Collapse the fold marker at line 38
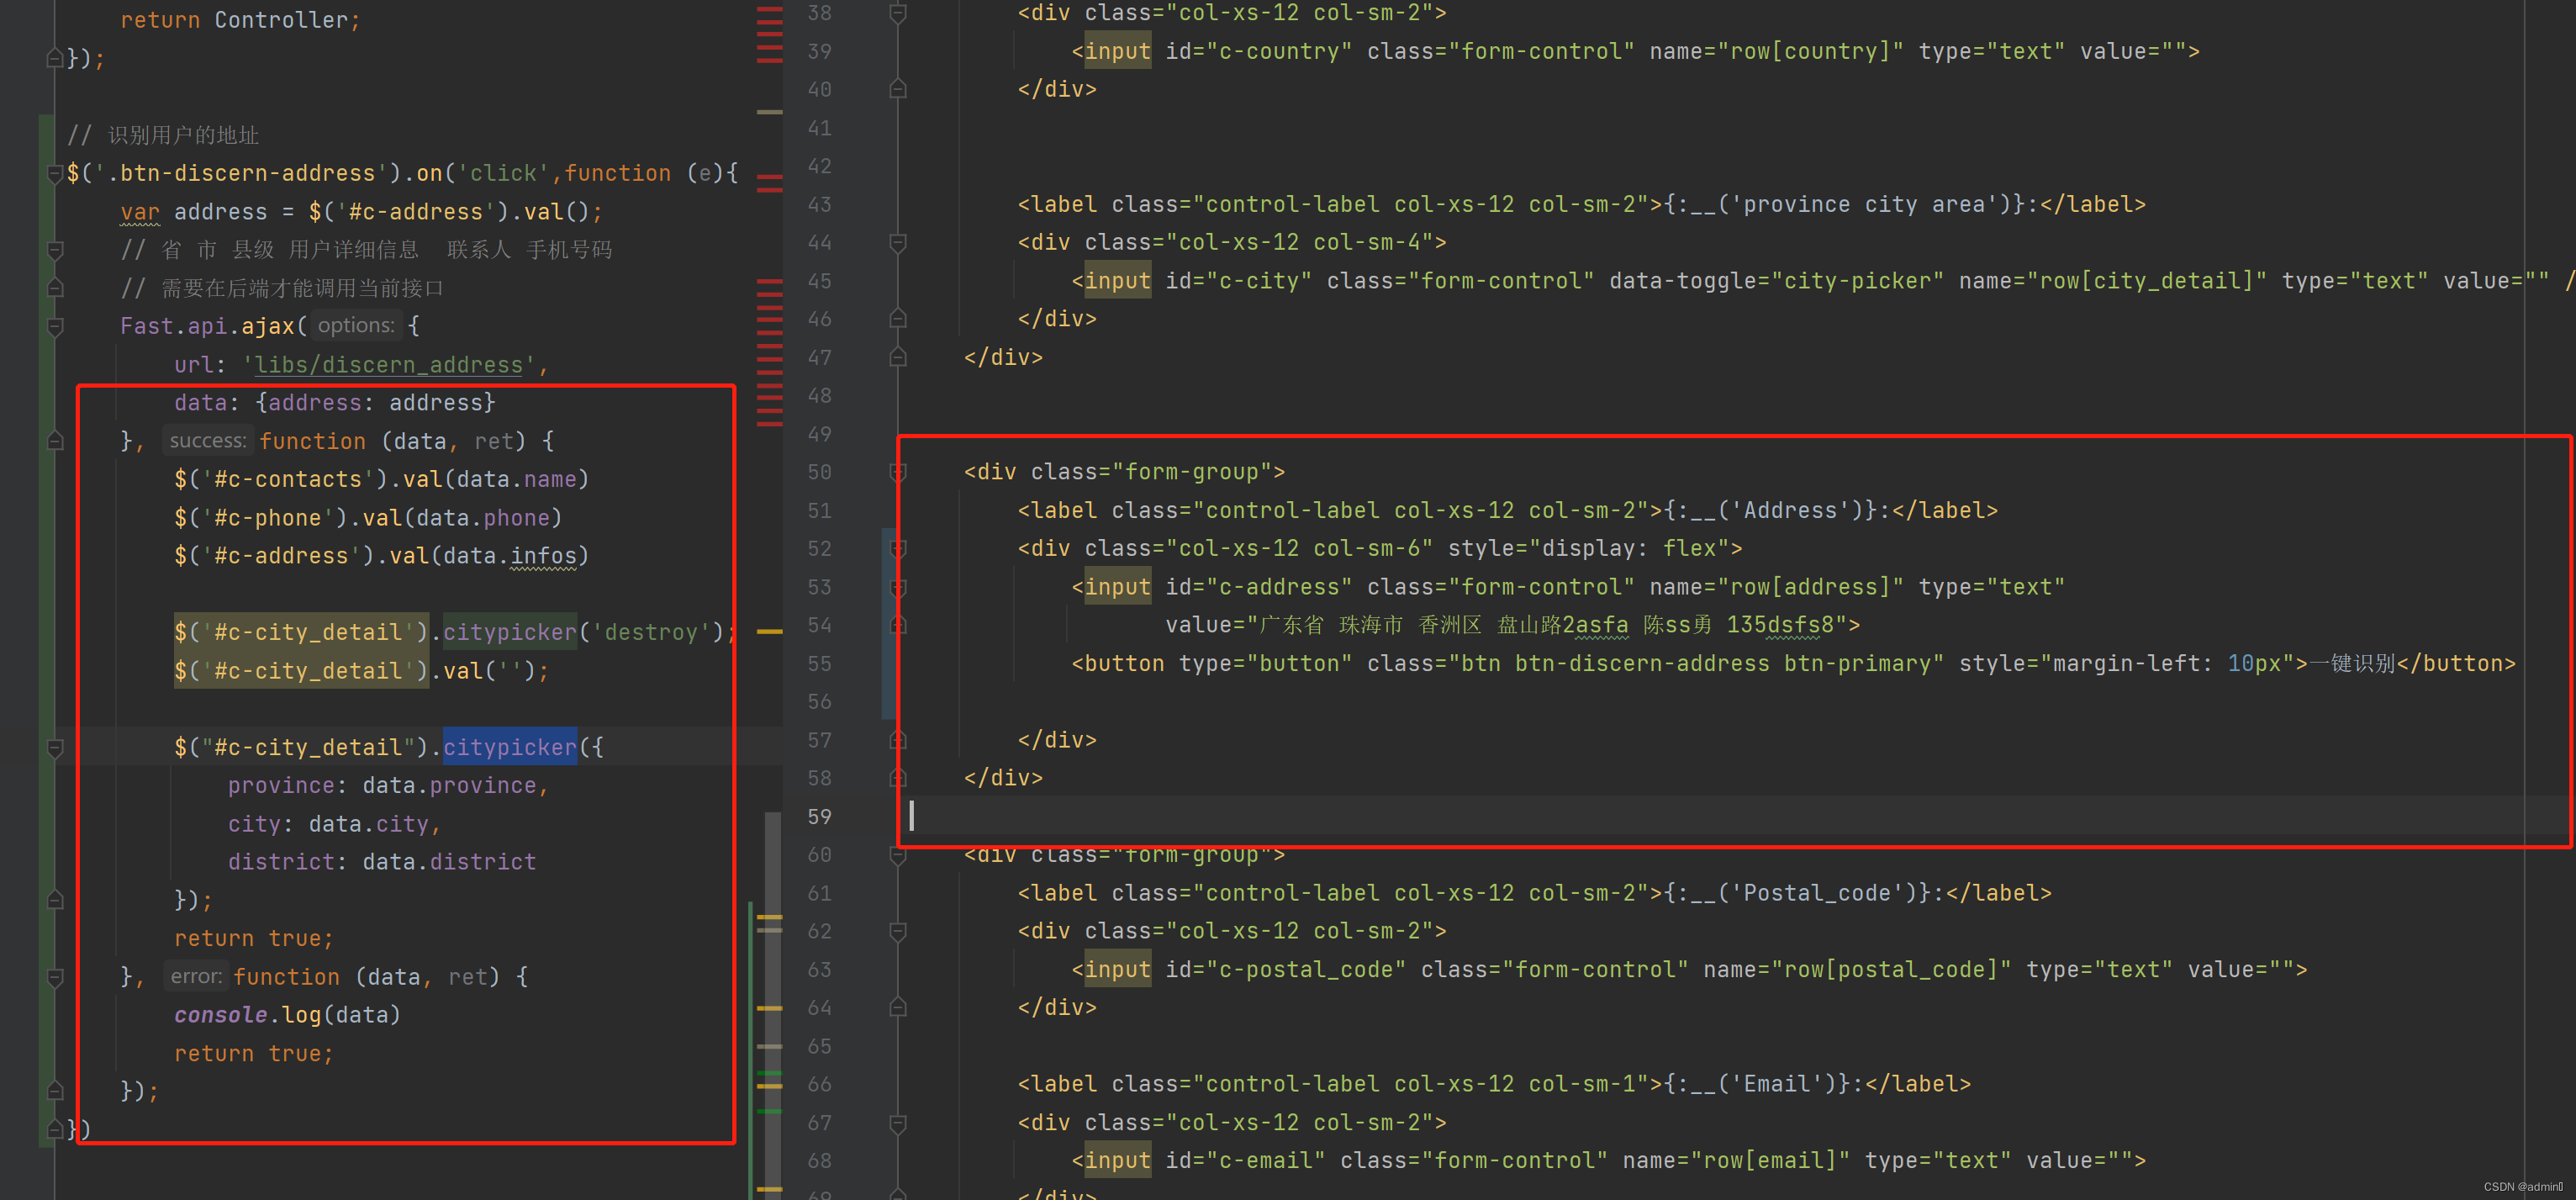This screenshot has height=1200, width=2576. (898, 13)
